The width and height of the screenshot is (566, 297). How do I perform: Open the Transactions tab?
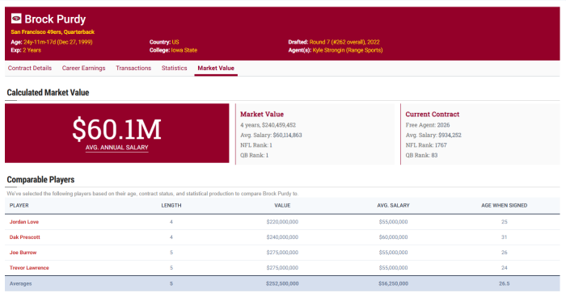[133, 68]
